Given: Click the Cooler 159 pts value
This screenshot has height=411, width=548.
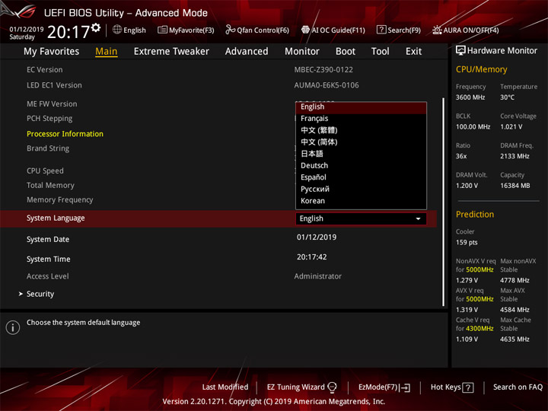Looking at the screenshot, I should [467, 243].
